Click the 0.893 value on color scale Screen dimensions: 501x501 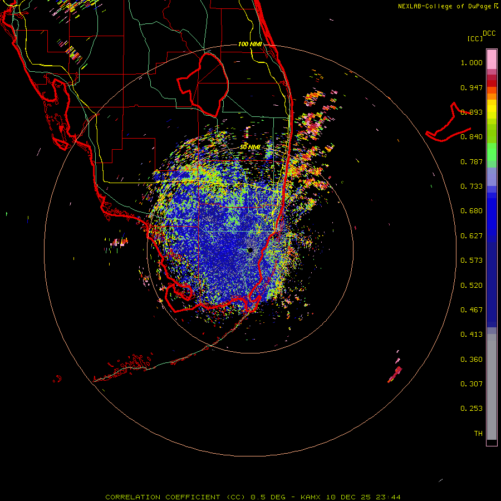(471, 112)
